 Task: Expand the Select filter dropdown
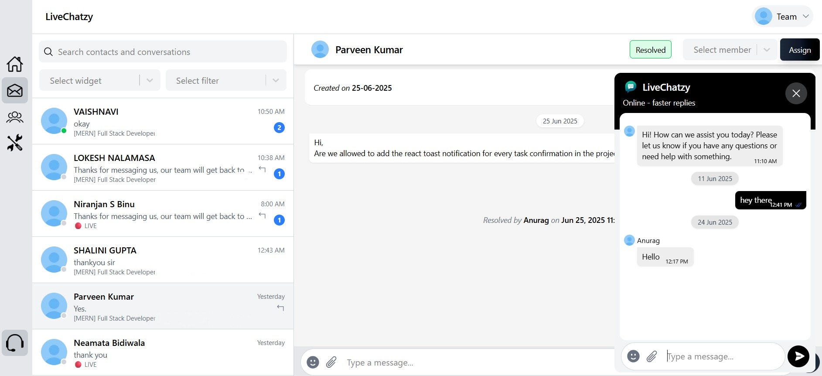click(226, 80)
